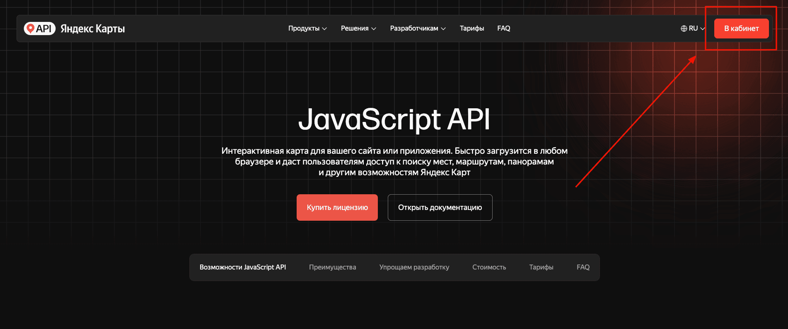Open the Продукты dropdown menu

[x=307, y=29]
